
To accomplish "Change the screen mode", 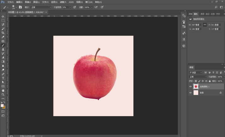I will point(3,116).
